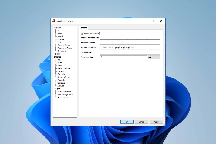
Task: Focus the Include only folders field
Action: coord(130,38)
